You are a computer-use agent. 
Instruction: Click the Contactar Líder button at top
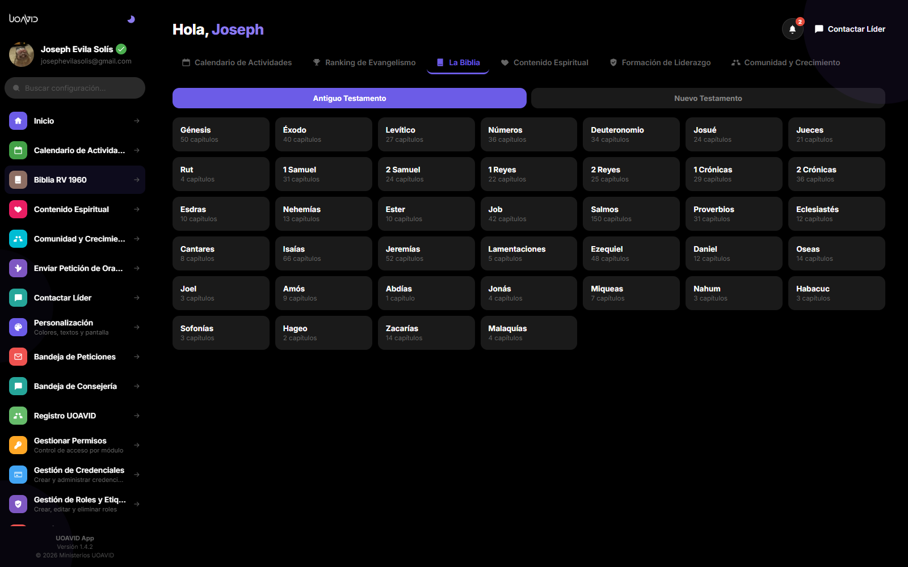(x=850, y=29)
